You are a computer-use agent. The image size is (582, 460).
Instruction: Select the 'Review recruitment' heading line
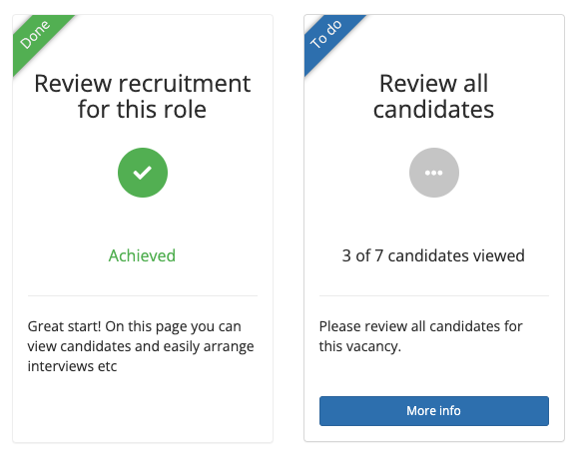point(143,84)
